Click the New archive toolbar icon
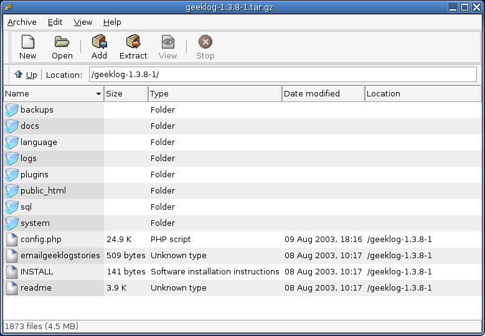Image resolution: width=485 pixels, height=336 pixels. pyautogui.click(x=28, y=42)
